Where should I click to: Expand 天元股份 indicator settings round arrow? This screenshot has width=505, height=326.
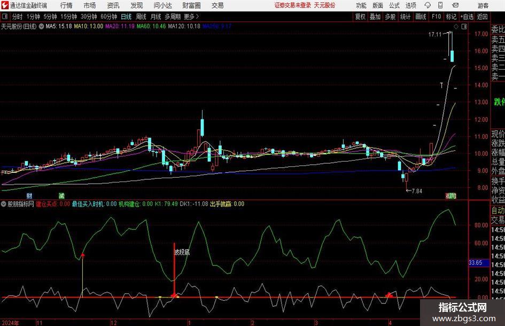[41, 26]
